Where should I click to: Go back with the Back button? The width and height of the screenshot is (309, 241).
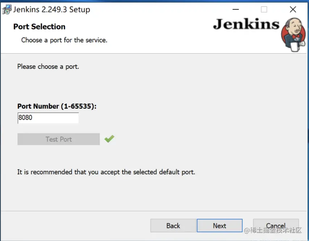point(173,225)
